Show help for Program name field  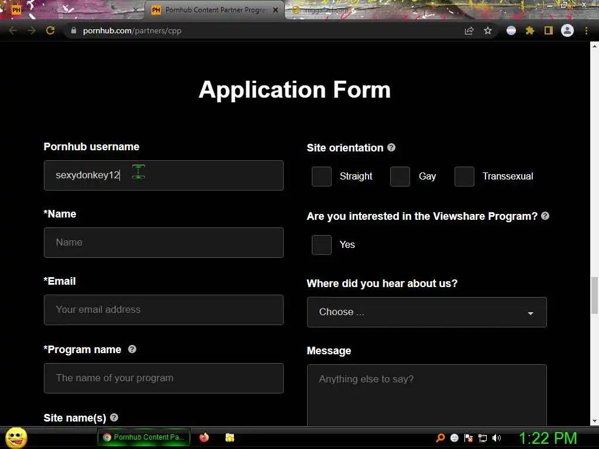tap(132, 349)
